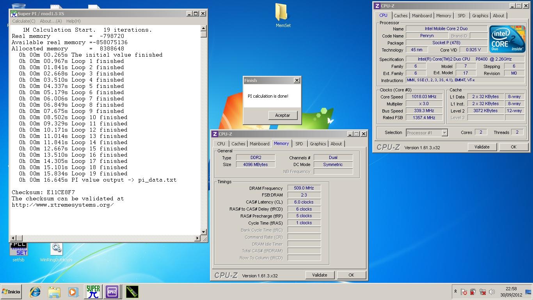The width and height of the screenshot is (533, 300).
Task: Open SPD tab in CPU-Z CPU window
Action: (x=462, y=16)
